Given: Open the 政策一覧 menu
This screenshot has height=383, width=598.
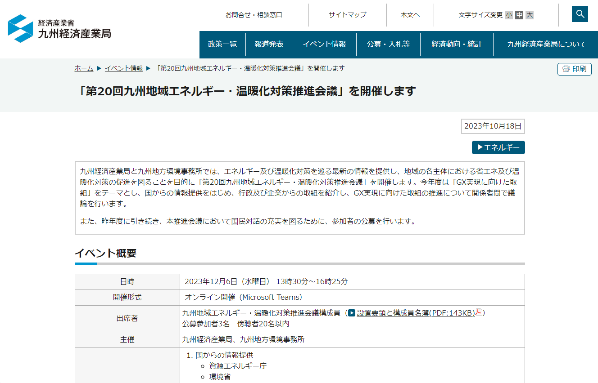Looking at the screenshot, I should pyautogui.click(x=222, y=44).
